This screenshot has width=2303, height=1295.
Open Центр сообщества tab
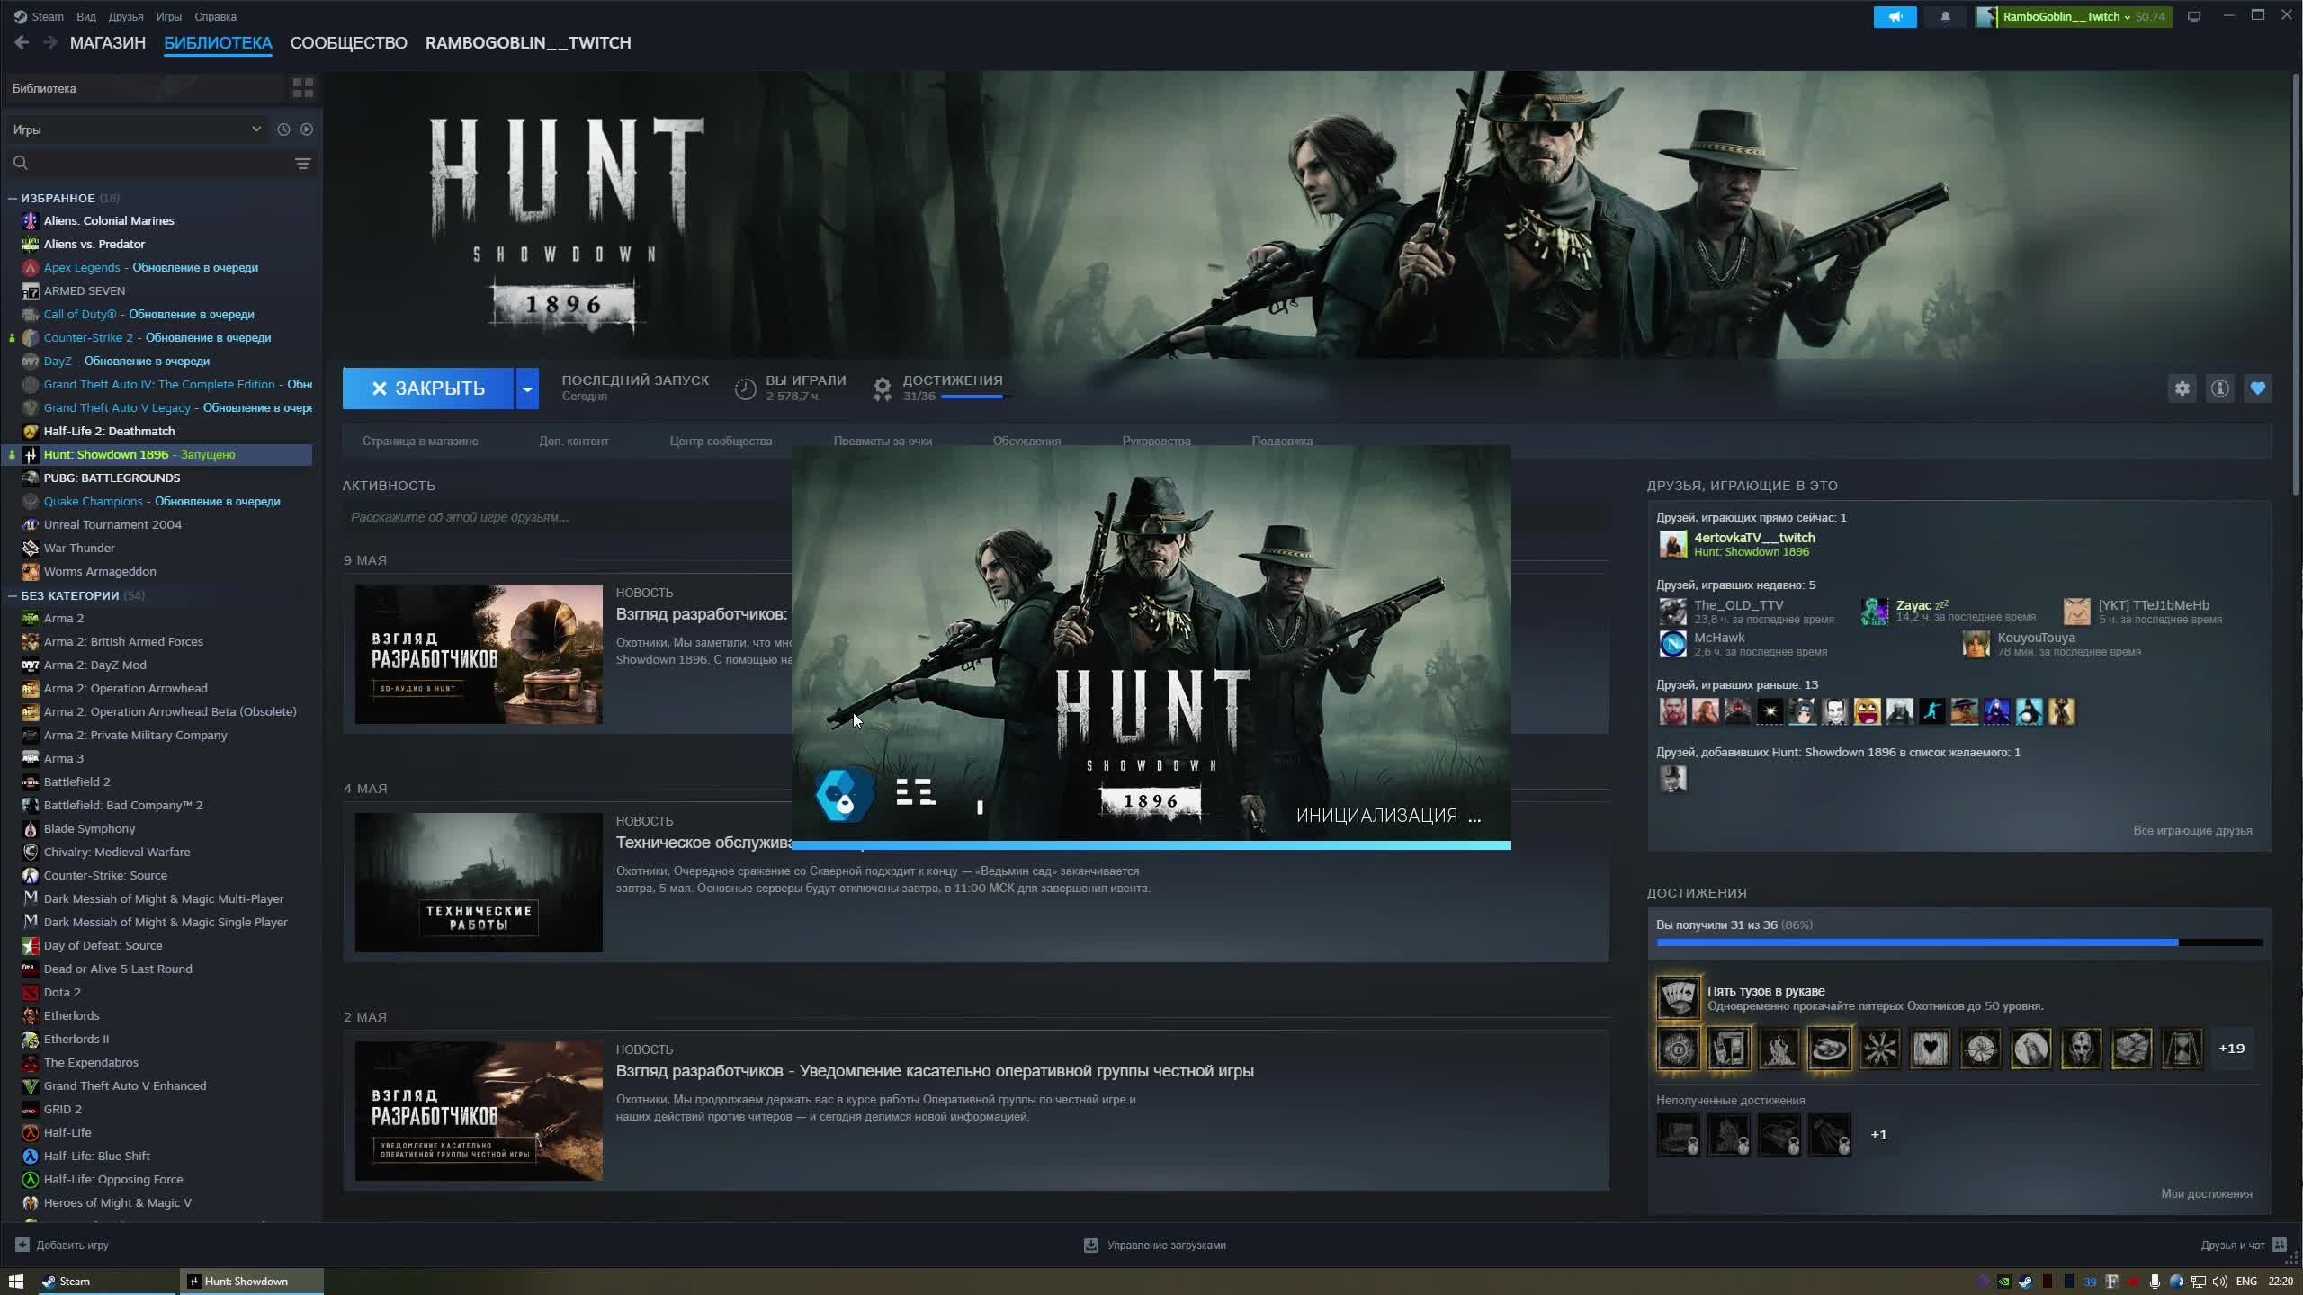pyautogui.click(x=721, y=441)
